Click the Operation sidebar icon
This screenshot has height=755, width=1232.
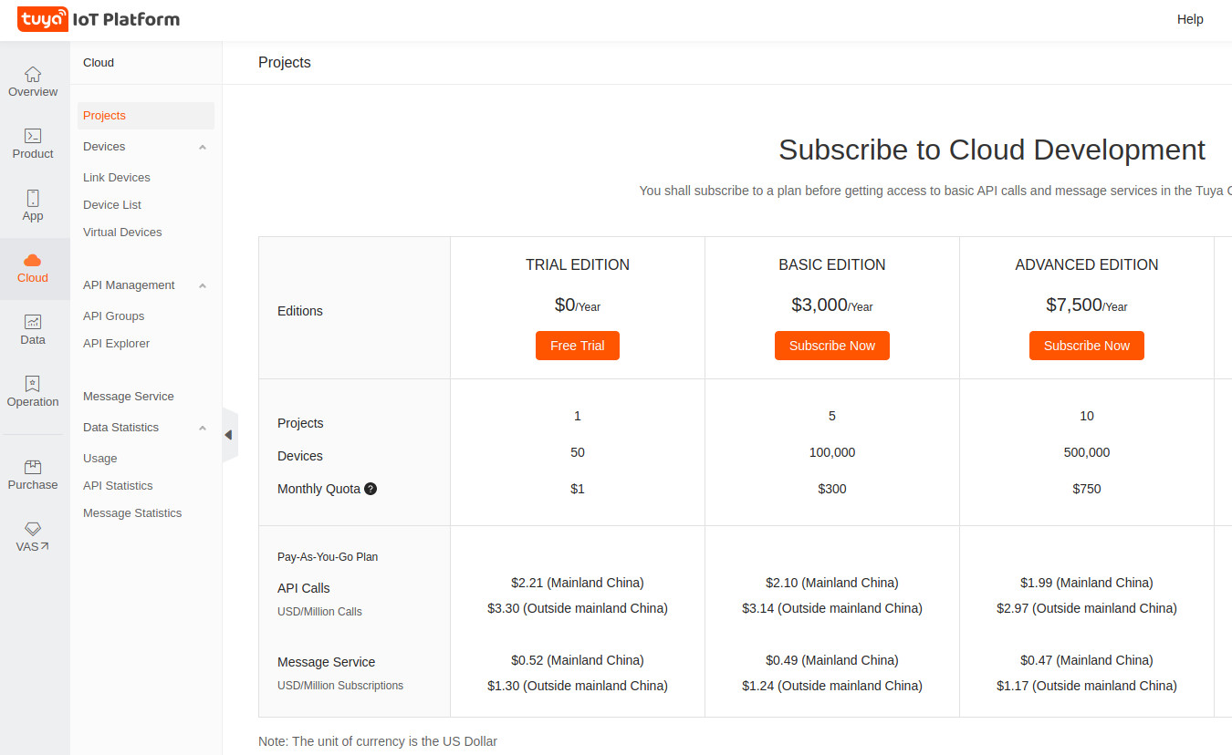point(33,390)
